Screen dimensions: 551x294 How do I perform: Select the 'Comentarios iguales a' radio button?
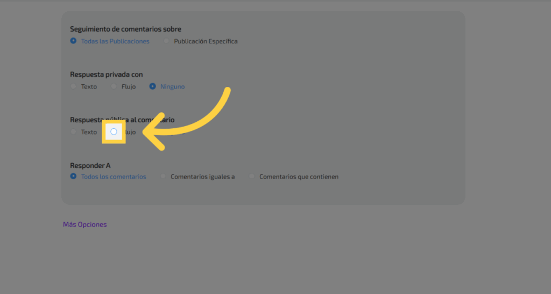pyautogui.click(x=163, y=177)
